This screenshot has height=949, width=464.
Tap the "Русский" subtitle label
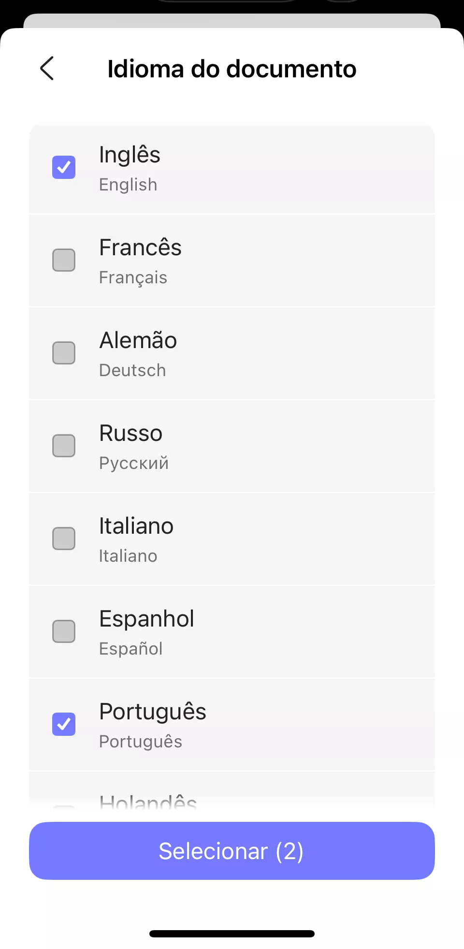(134, 463)
